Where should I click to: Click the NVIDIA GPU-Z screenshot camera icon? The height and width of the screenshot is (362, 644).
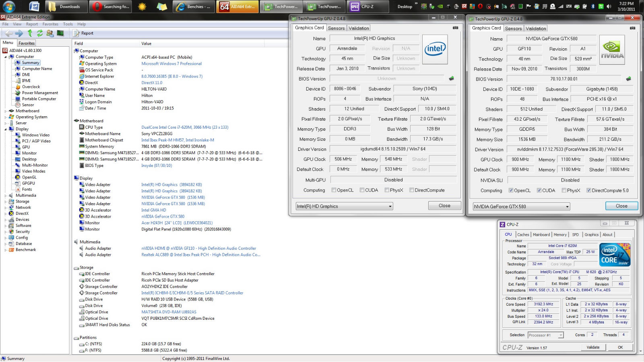[x=632, y=28]
